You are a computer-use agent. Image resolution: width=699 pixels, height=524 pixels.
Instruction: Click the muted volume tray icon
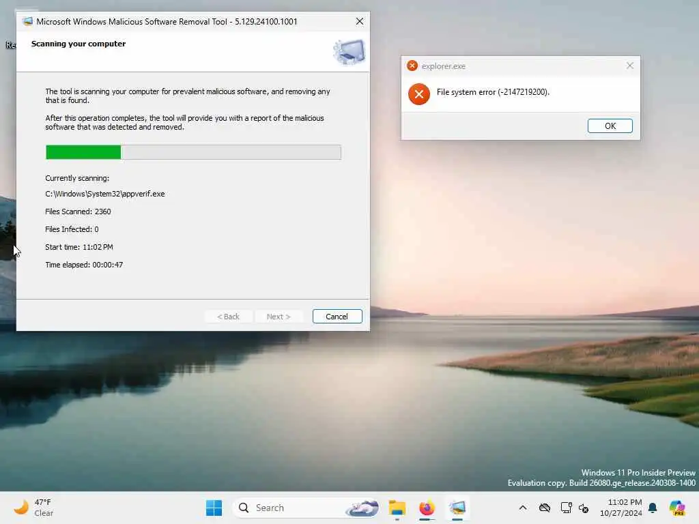click(x=584, y=508)
